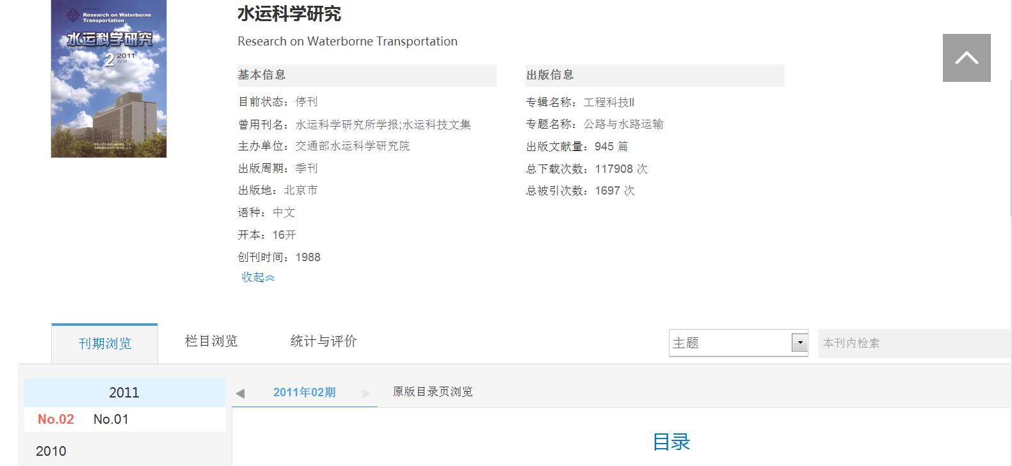
Task: Click the 水运科学研究 journal title heading
Action: pyautogui.click(x=289, y=13)
